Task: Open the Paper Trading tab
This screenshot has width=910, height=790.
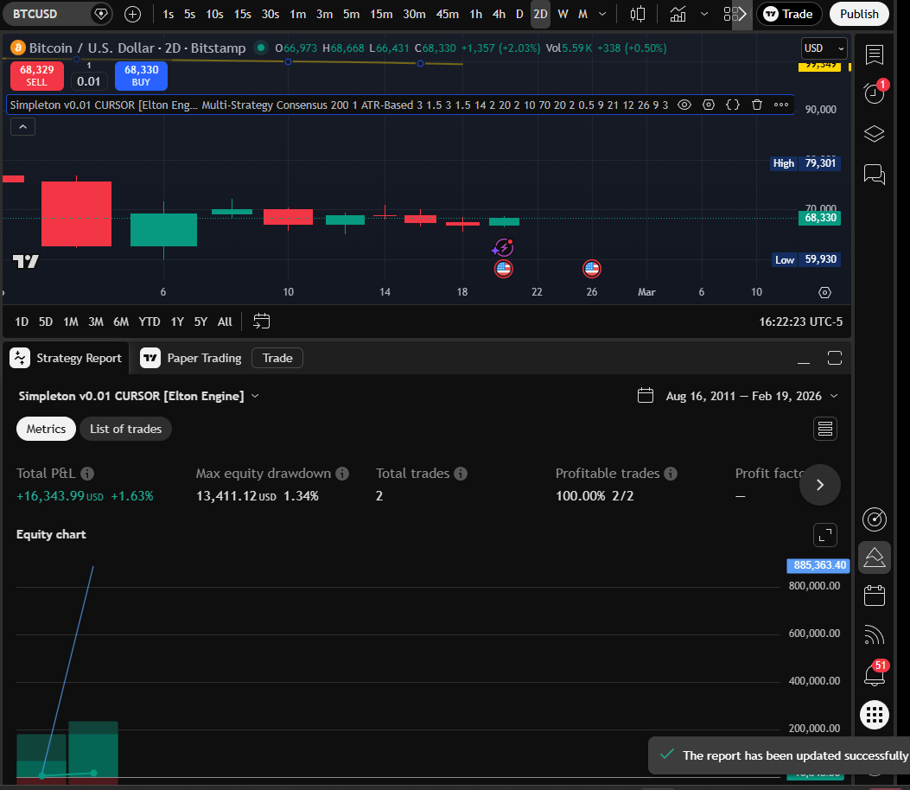Action: click(193, 358)
